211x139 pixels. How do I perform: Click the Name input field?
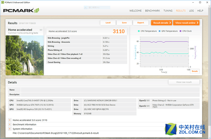point(110,90)
